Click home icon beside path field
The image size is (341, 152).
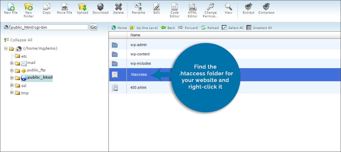[x=6, y=27]
